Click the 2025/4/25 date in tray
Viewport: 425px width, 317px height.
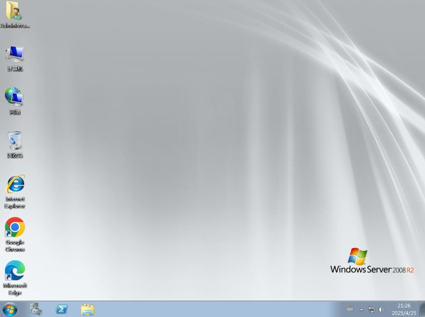tap(404, 313)
